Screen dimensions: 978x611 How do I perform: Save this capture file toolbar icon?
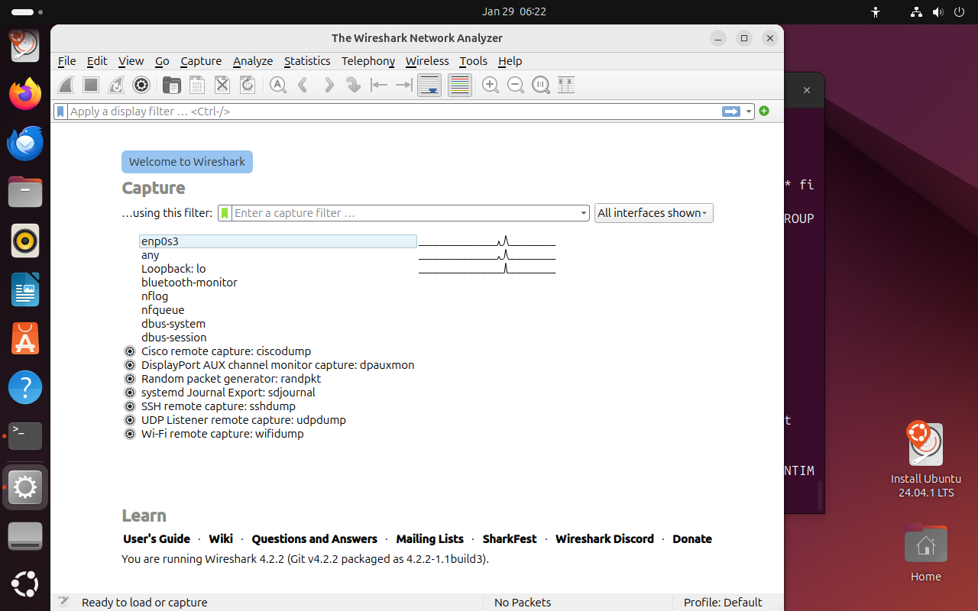click(x=196, y=85)
